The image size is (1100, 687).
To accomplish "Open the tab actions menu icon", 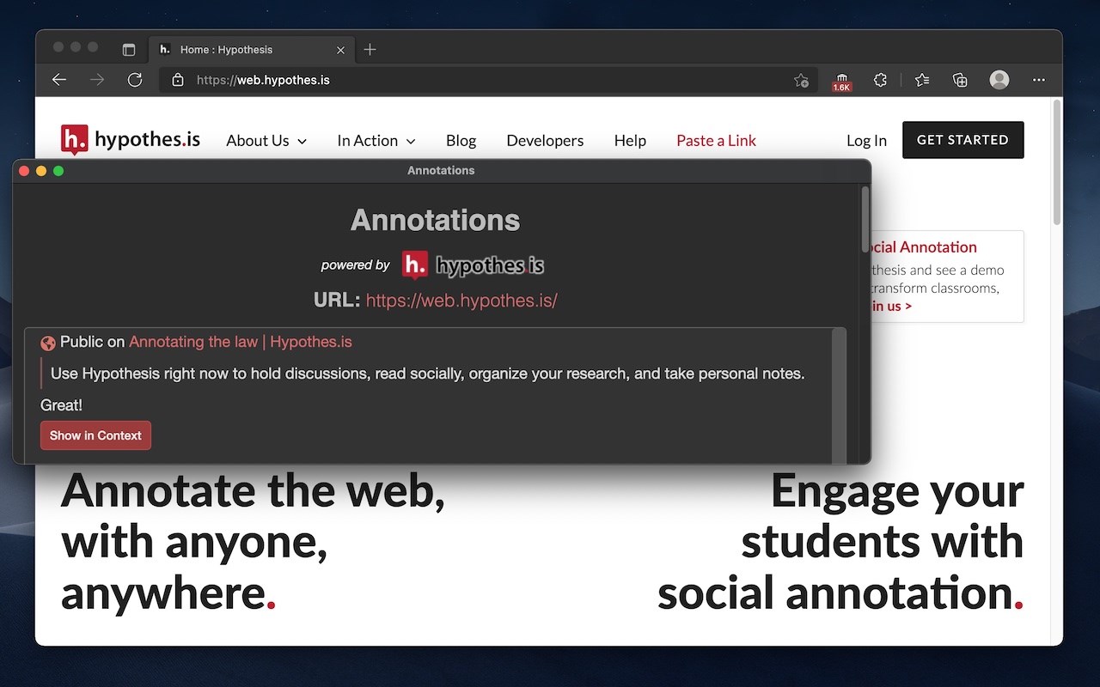I will (129, 50).
